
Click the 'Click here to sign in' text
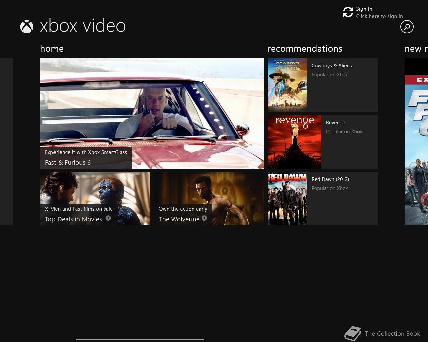(x=379, y=16)
